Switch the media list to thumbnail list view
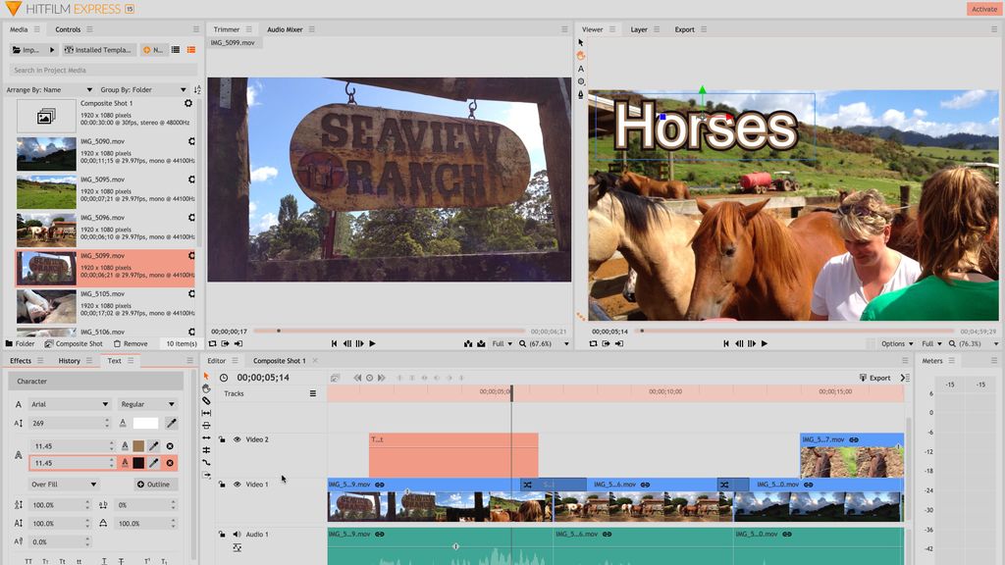The image size is (1005, 565). click(190, 49)
